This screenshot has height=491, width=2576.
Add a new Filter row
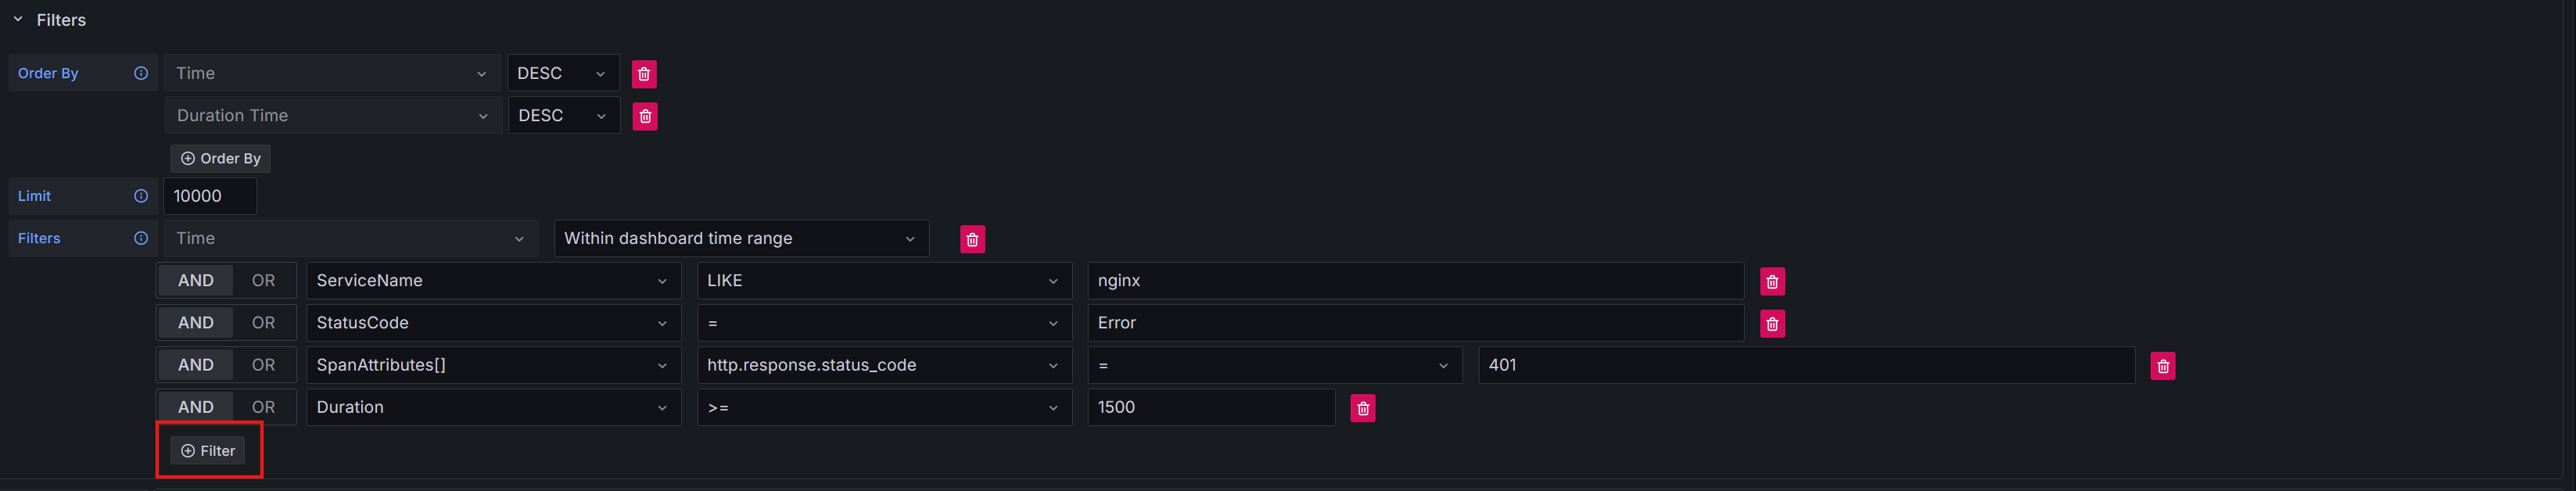click(x=208, y=451)
